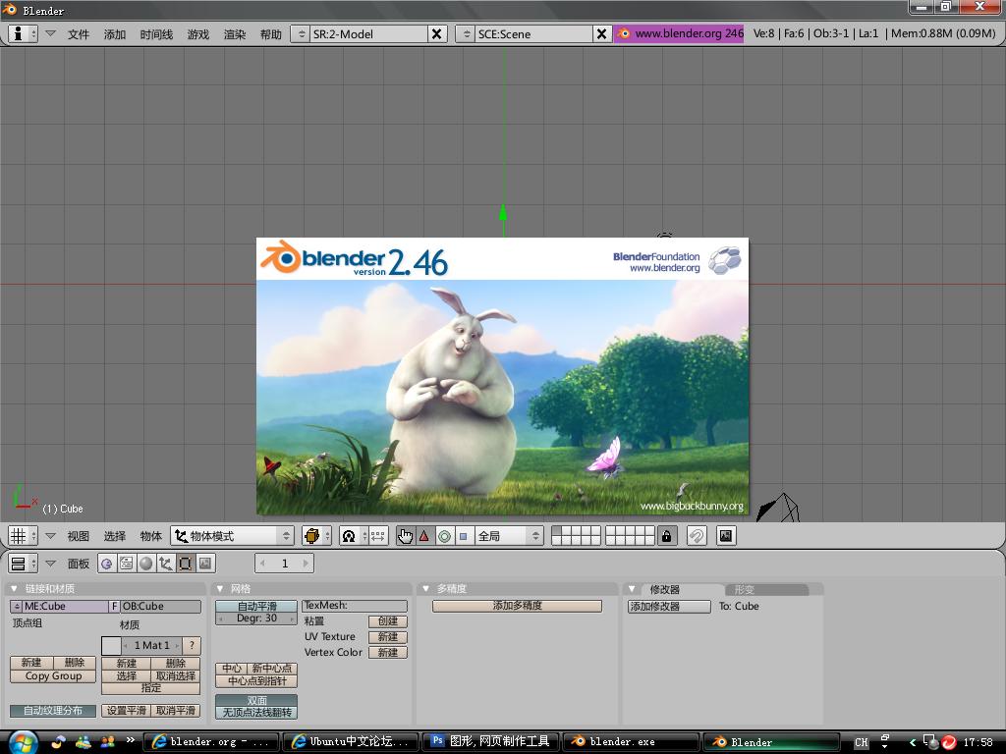Select the green circle rotate manipulator
The height and width of the screenshot is (754, 1006).
[444, 536]
